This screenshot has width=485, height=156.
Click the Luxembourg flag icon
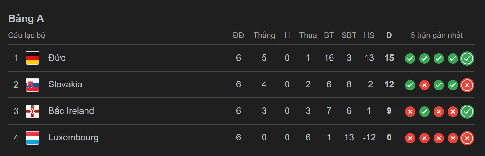32,138
